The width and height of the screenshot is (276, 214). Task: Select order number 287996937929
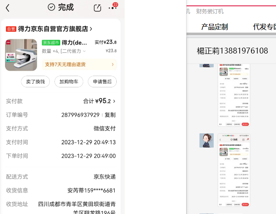(x=80, y=115)
